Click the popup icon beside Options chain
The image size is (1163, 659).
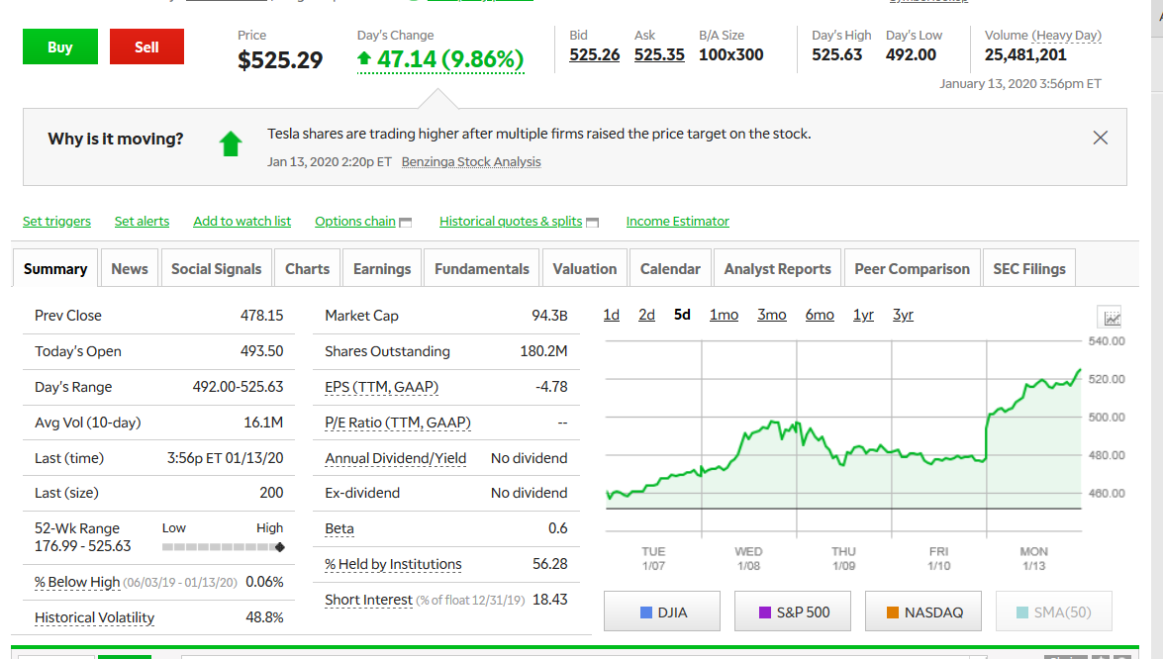[405, 223]
